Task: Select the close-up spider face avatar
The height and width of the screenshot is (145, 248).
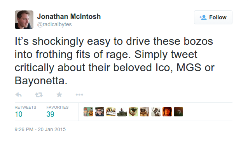Action: (x=145, y=112)
